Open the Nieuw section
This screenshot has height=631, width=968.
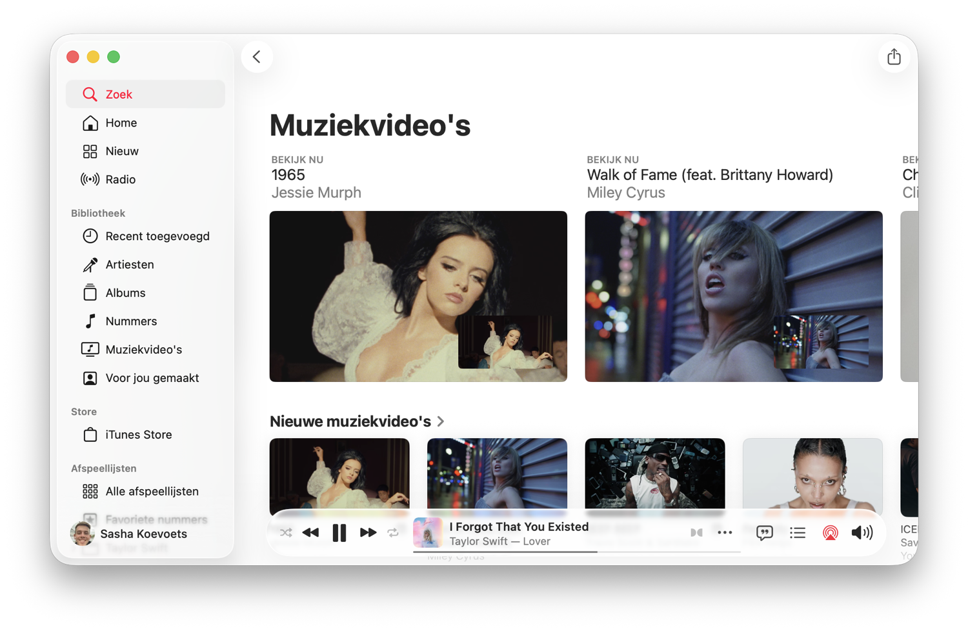145,151
